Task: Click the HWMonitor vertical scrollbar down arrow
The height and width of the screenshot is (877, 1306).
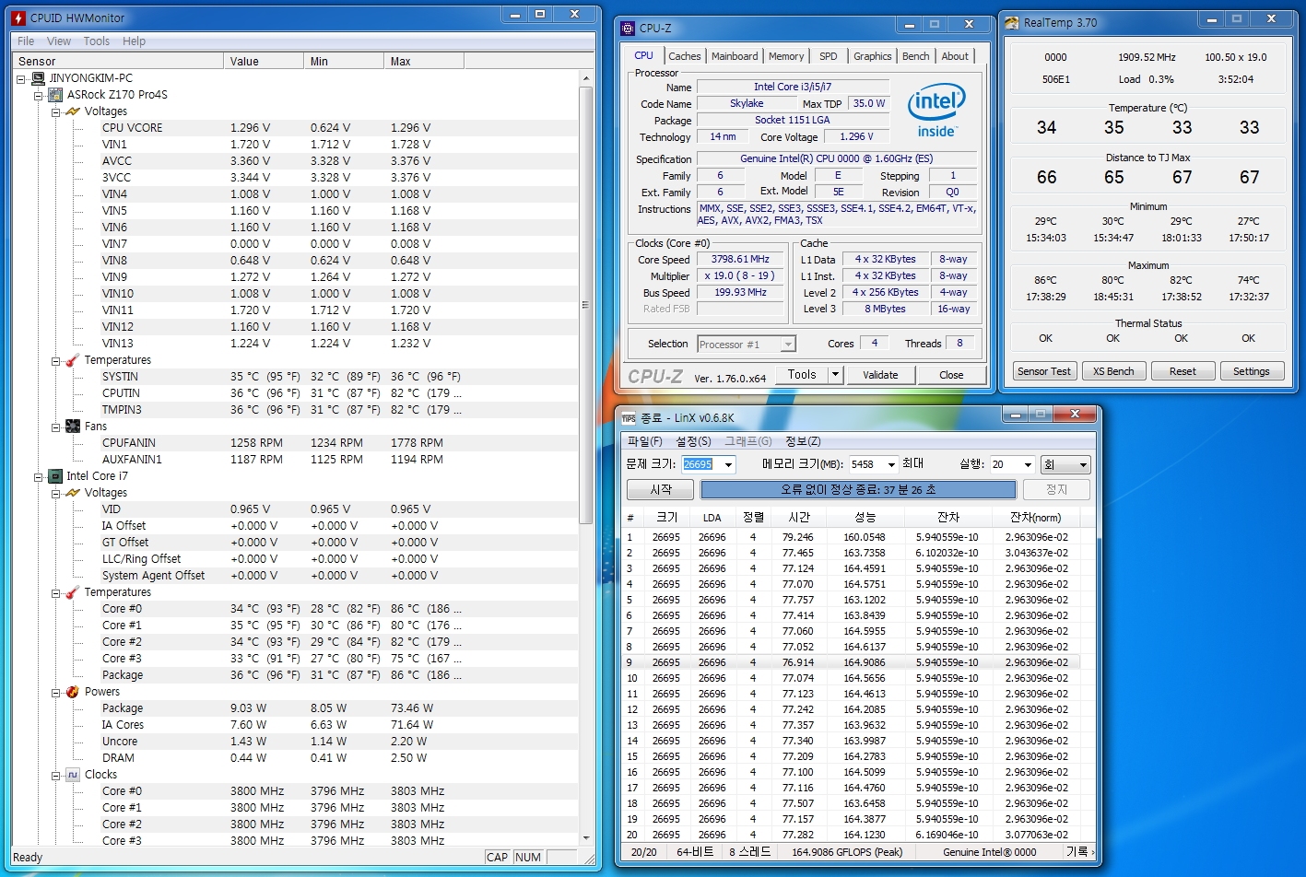Action: pos(587,838)
